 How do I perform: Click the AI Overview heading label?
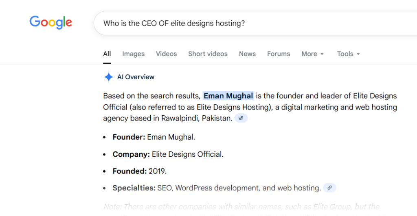coord(136,77)
